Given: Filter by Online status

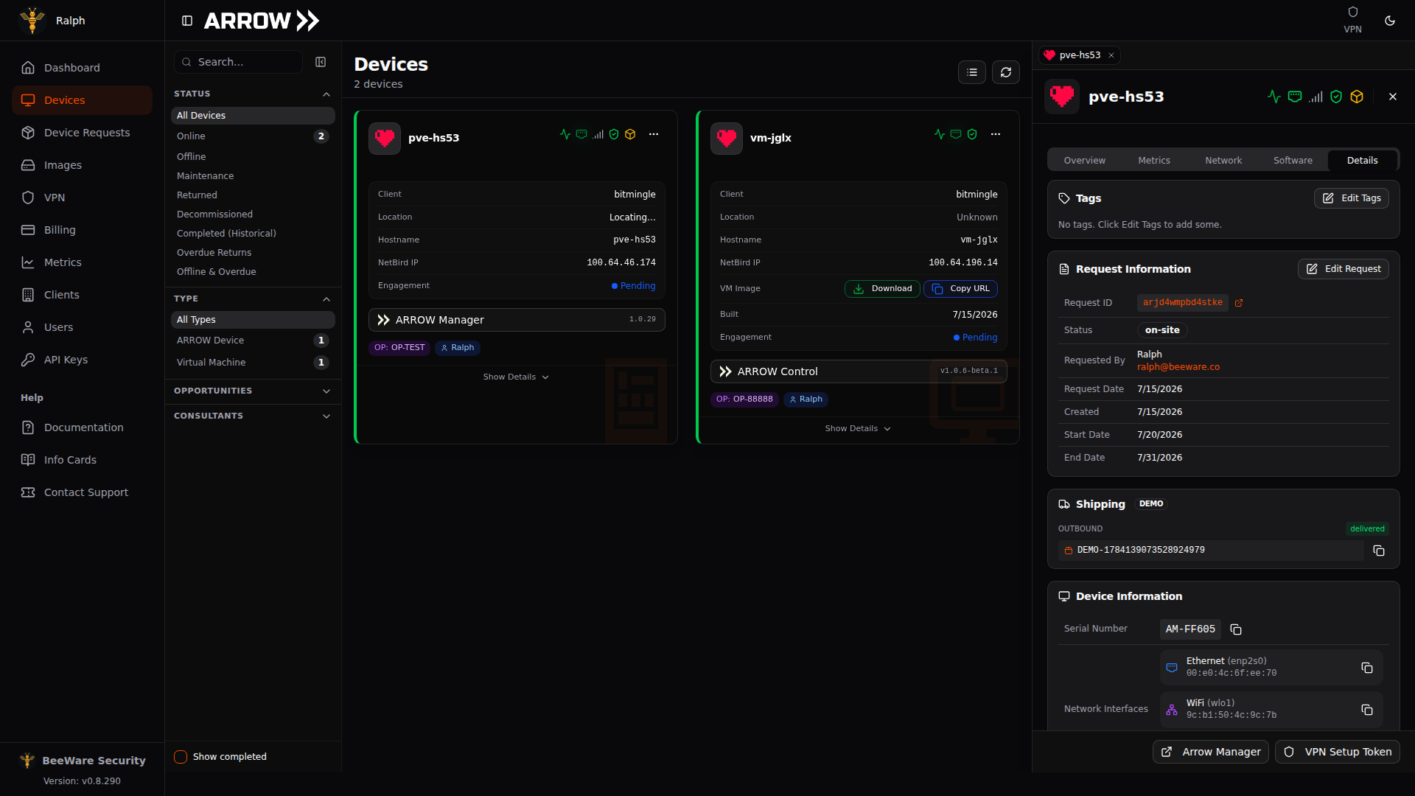Looking at the screenshot, I should (253, 136).
